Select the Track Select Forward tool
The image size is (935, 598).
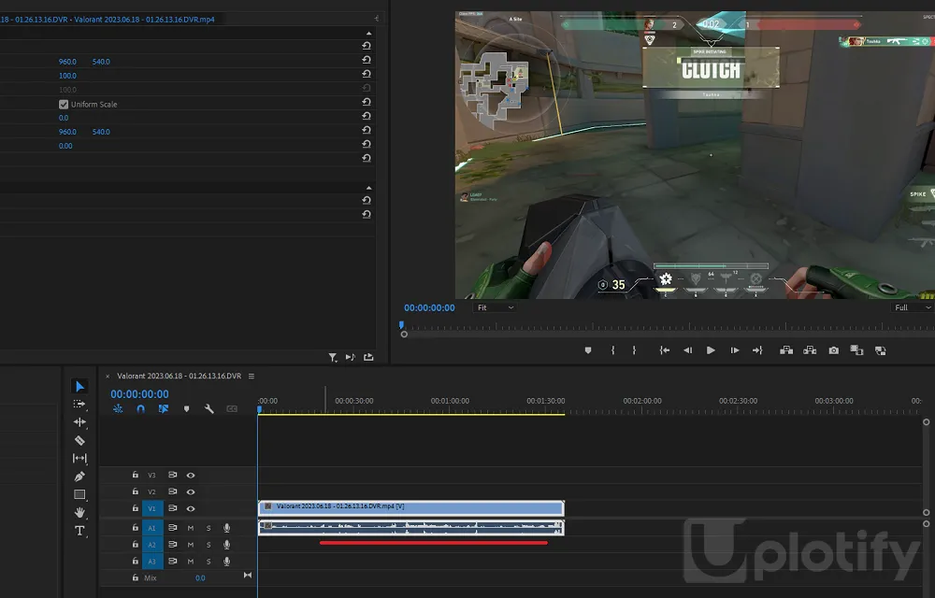point(79,404)
